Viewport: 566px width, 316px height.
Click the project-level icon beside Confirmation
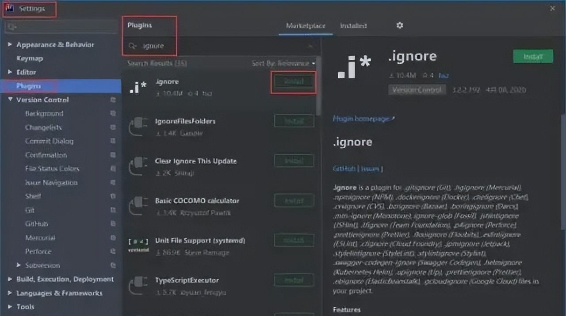click(113, 155)
